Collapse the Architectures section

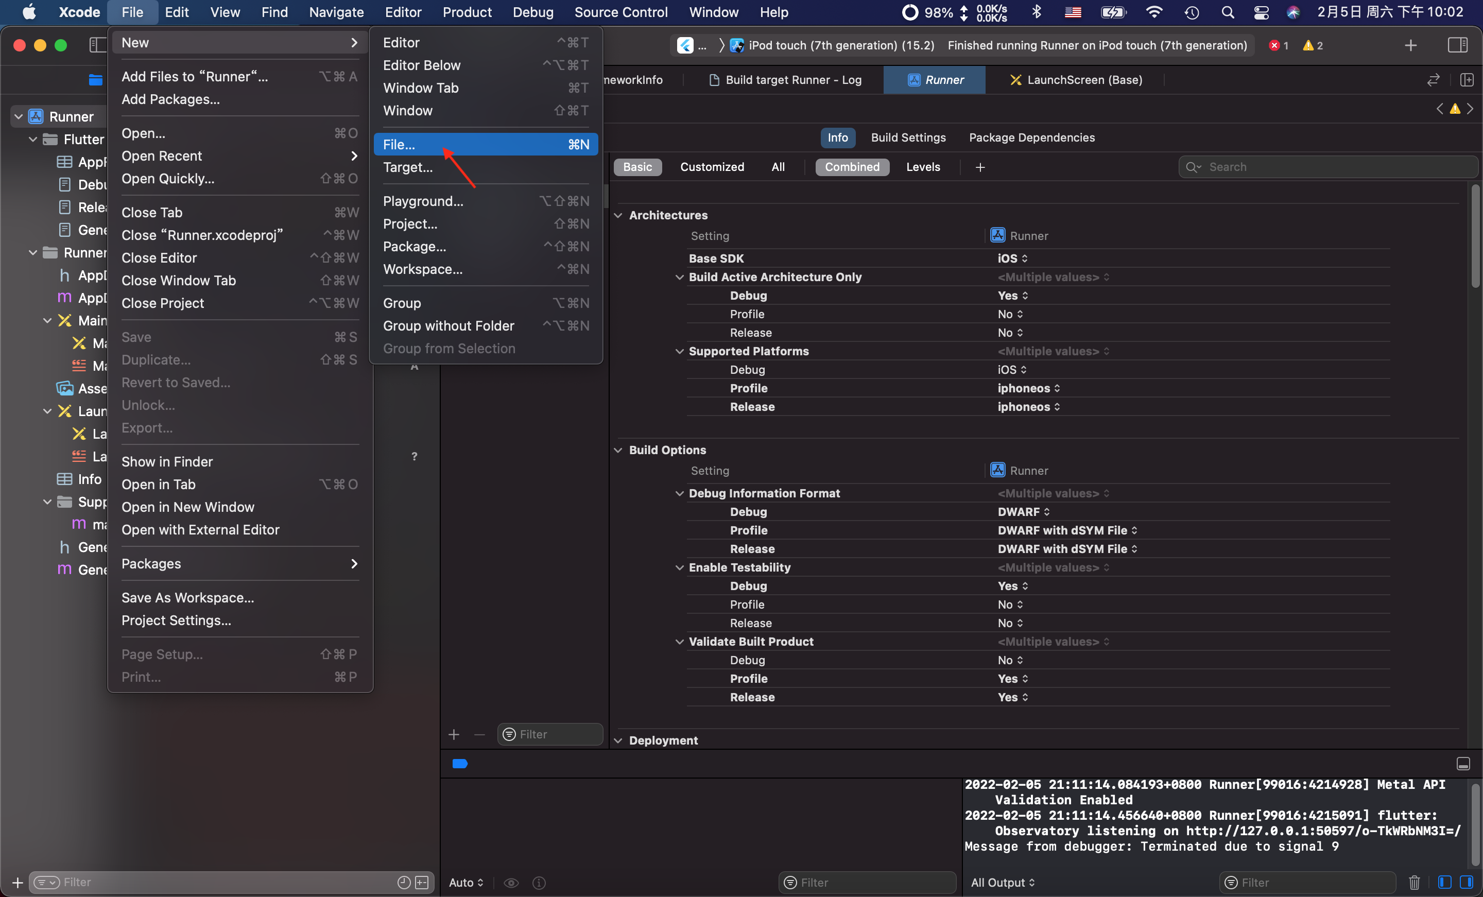(618, 215)
